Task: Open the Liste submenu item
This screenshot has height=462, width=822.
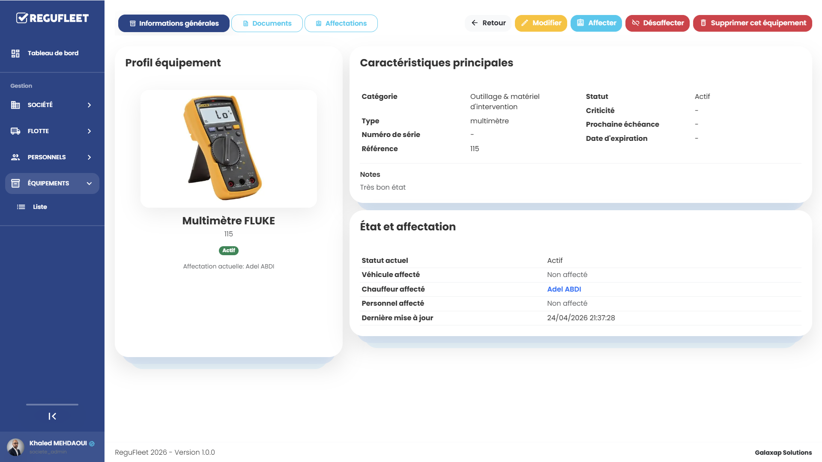Action: [x=40, y=207]
